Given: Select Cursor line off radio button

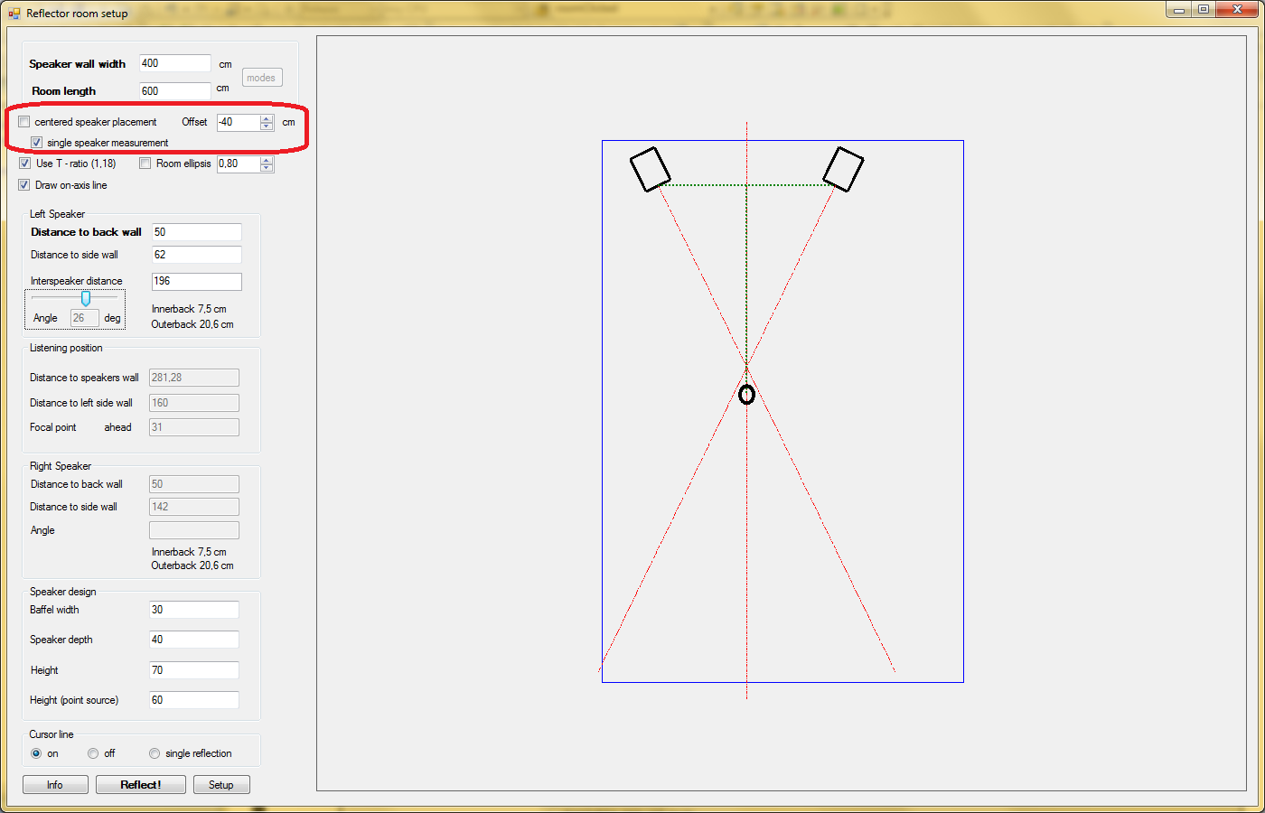Looking at the screenshot, I should (x=93, y=753).
